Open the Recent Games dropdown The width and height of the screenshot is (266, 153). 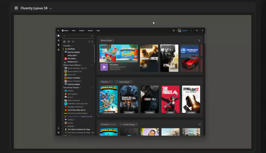pos(107,41)
